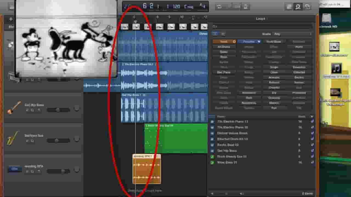Click the magnifier icon in Loops search
The height and width of the screenshot is (197, 351).
pos(215,27)
